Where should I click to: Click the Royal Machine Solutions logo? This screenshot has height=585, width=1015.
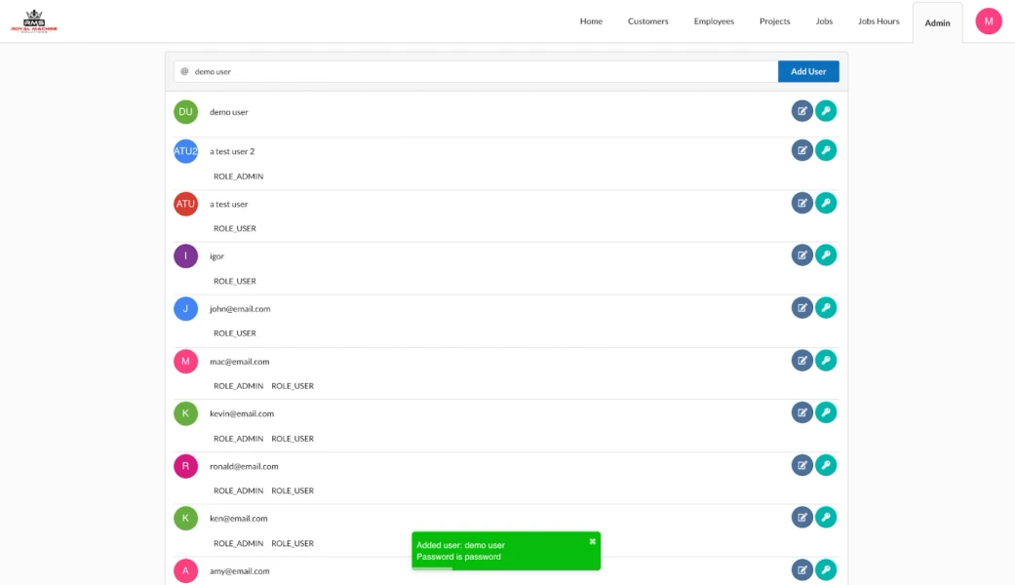[34, 20]
